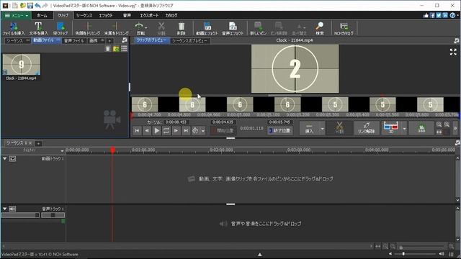Step forward one frame button

point(176,131)
